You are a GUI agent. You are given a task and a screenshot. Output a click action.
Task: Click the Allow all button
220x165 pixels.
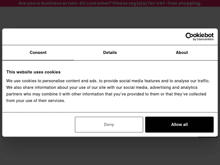179,125
